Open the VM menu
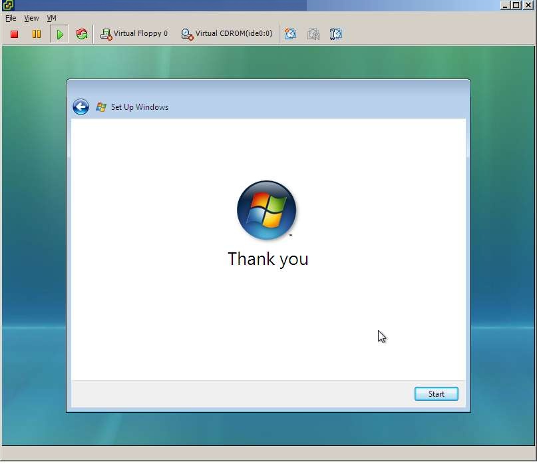Screen dimensions: 537x464 (x=51, y=18)
